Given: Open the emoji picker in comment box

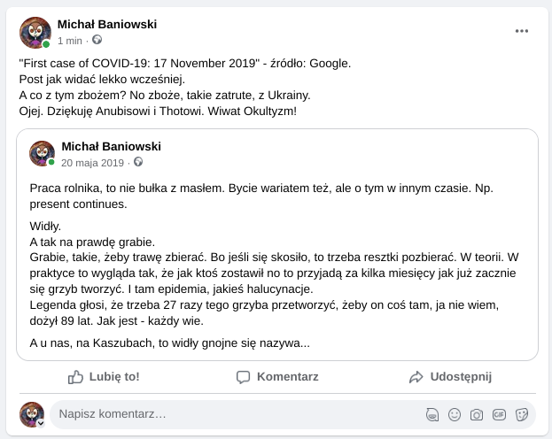Looking at the screenshot, I should point(455,414).
